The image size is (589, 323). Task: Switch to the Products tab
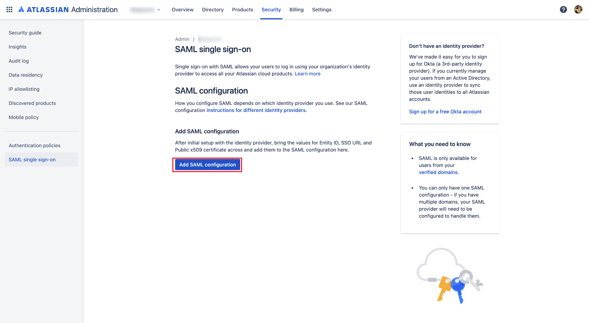(242, 10)
